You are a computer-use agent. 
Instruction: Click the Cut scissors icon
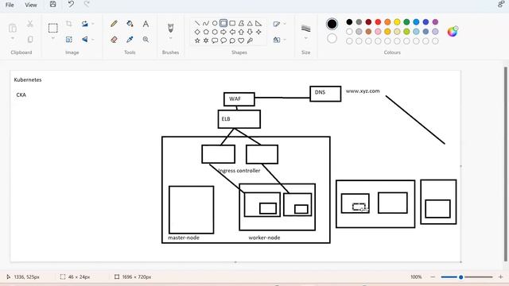[30, 24]
